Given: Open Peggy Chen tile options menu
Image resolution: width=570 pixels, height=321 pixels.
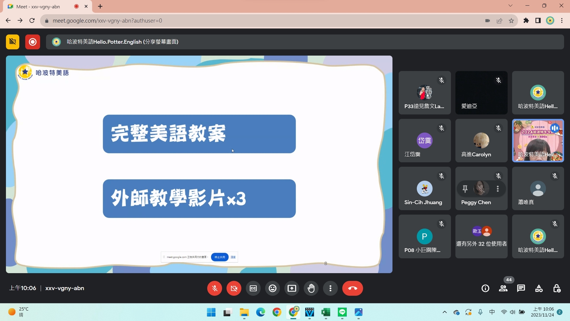Looking at the screenshot, I should [498, 189].
